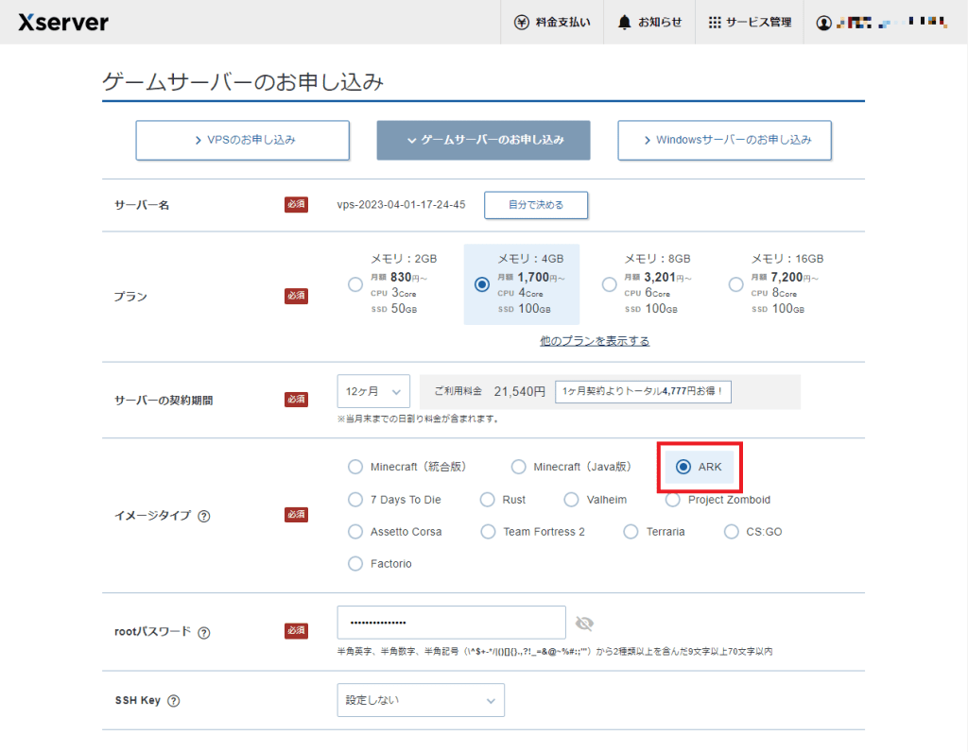
Task: Switch to VPSのお申し込み tab
Action: [x=243, y=140]
